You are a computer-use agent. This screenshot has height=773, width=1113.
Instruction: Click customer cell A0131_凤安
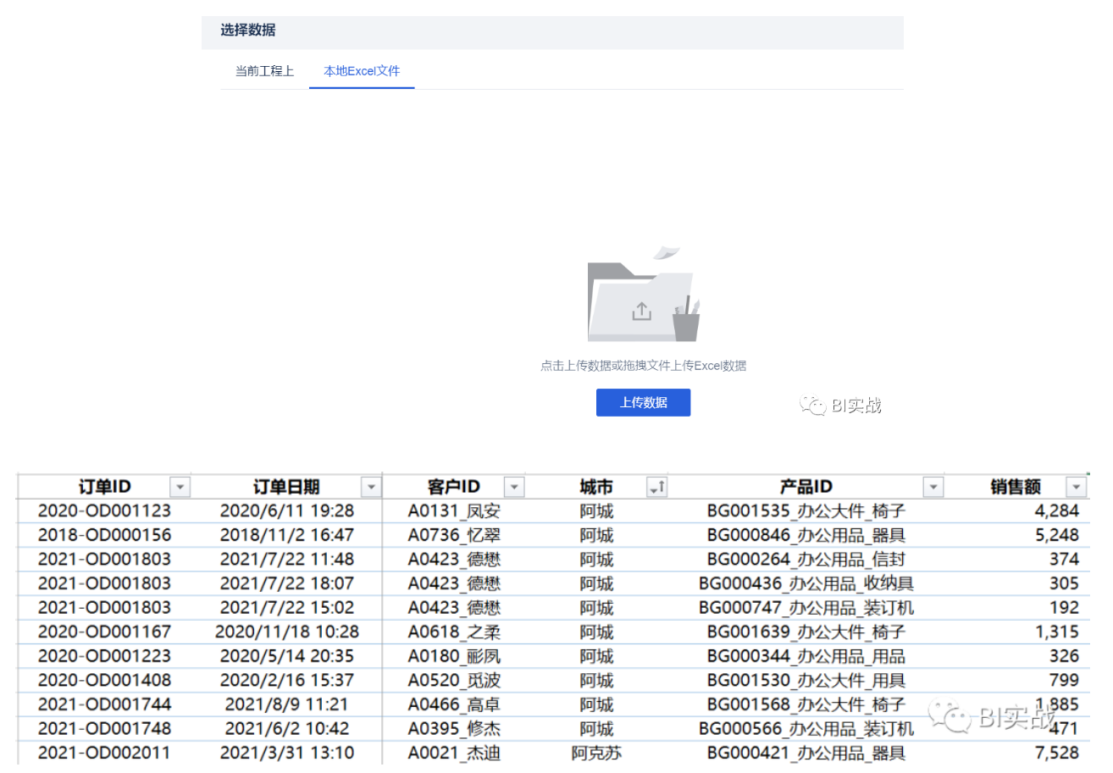click(x=454, y=511)
